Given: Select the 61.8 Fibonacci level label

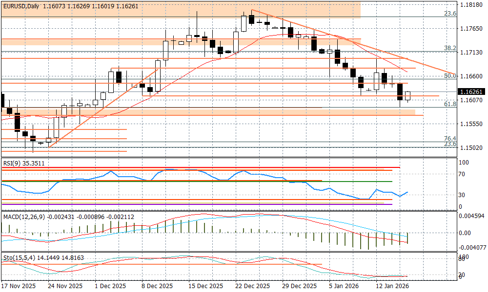Looking at the screenshot, I should click(x=450, y=104).
